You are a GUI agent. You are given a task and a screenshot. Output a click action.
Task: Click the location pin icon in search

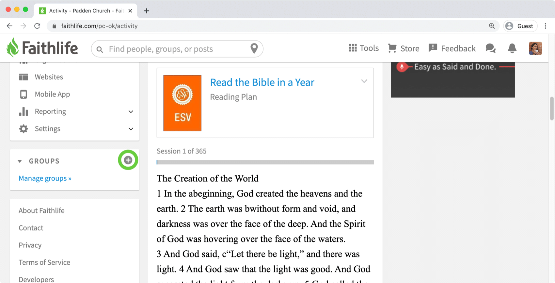click(x=254, y=48)
